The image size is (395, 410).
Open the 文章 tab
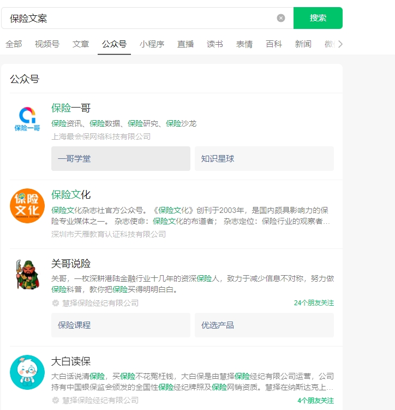pyautogui.click(x=81, y=44)
